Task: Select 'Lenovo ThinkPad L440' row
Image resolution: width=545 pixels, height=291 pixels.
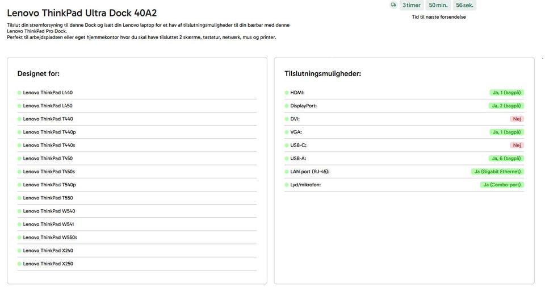Action: 137,93
